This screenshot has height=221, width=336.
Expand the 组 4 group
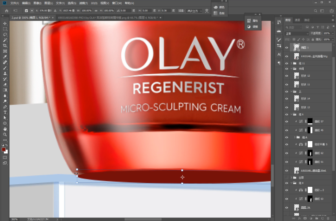pyautogui.click(x=295, y=137)
